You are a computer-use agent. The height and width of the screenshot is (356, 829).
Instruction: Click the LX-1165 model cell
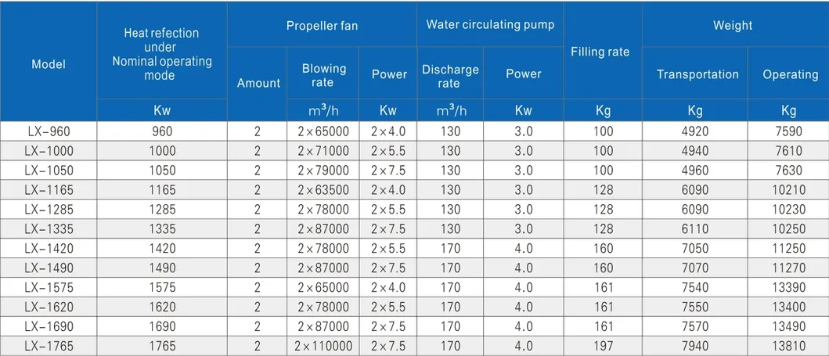point(49,189)
